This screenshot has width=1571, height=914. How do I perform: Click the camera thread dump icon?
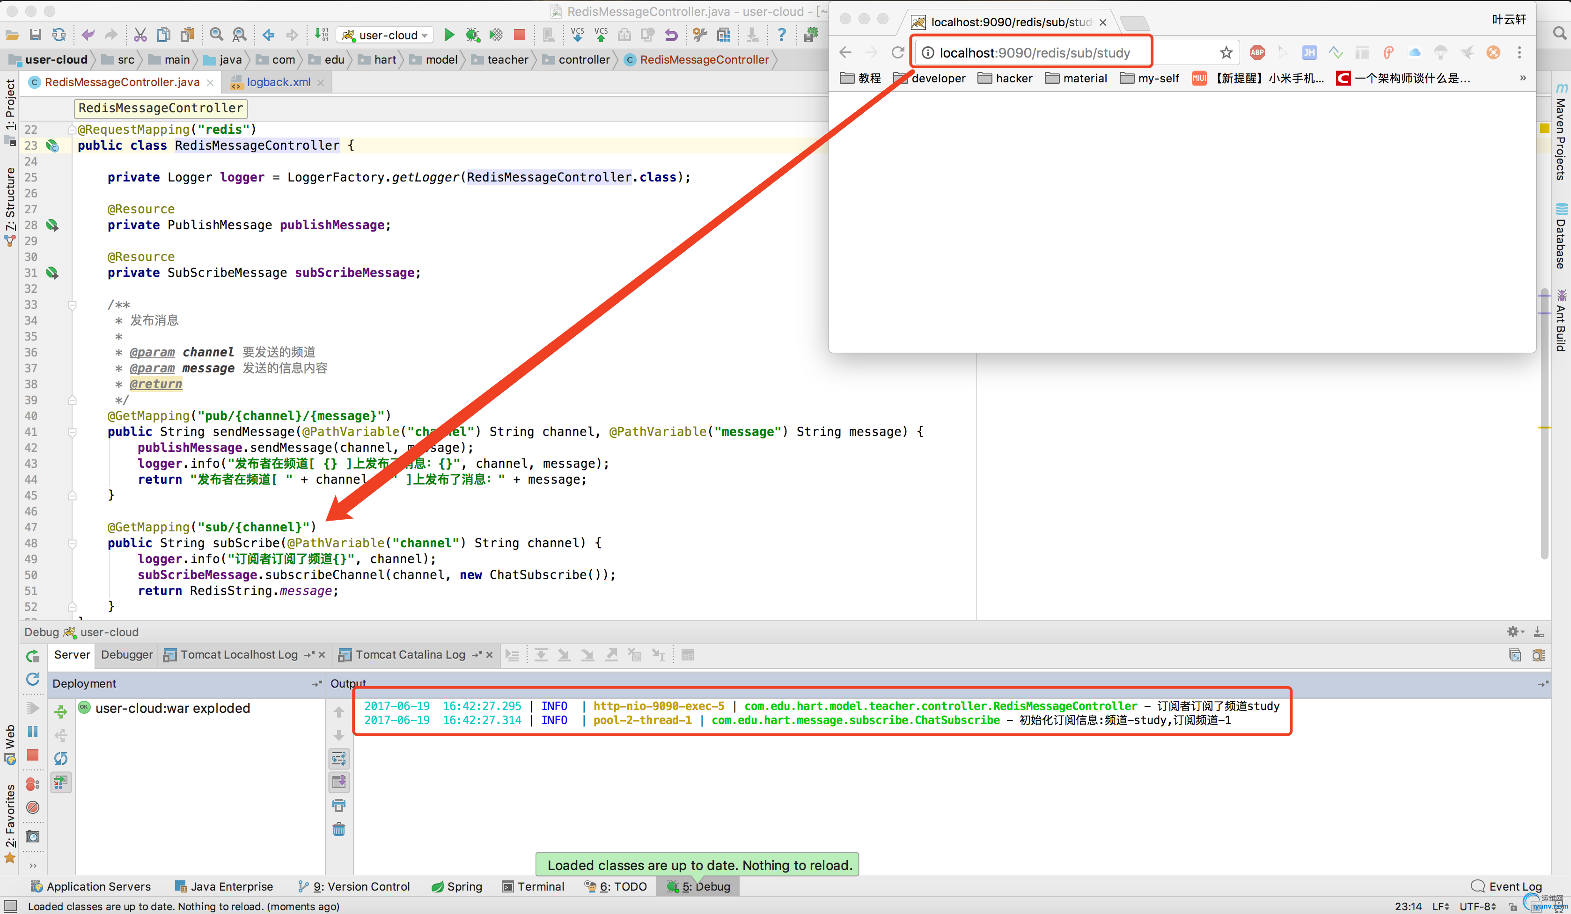(x=33, y=836)
